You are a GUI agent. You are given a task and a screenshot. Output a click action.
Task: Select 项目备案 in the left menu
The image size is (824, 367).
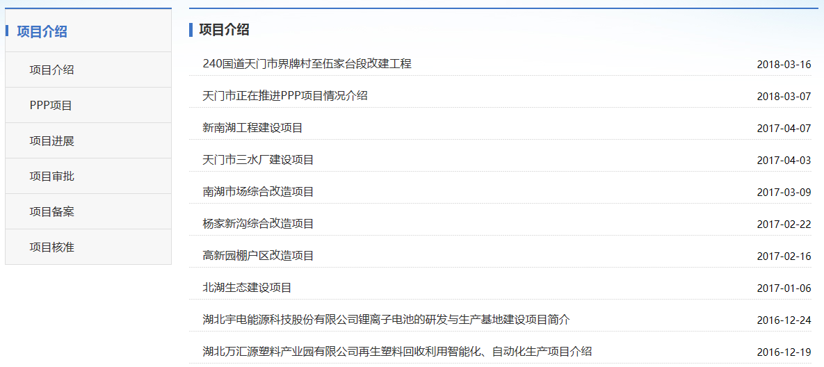tap(51, 211)
